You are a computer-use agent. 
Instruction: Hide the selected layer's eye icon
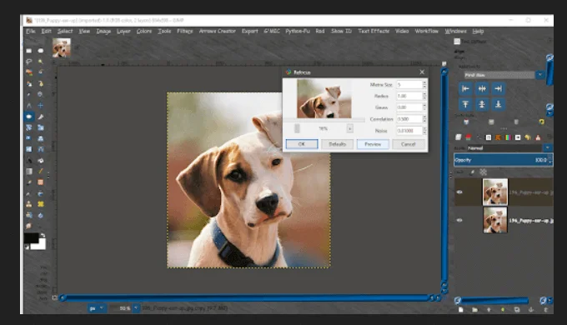(x=459, y=192)
